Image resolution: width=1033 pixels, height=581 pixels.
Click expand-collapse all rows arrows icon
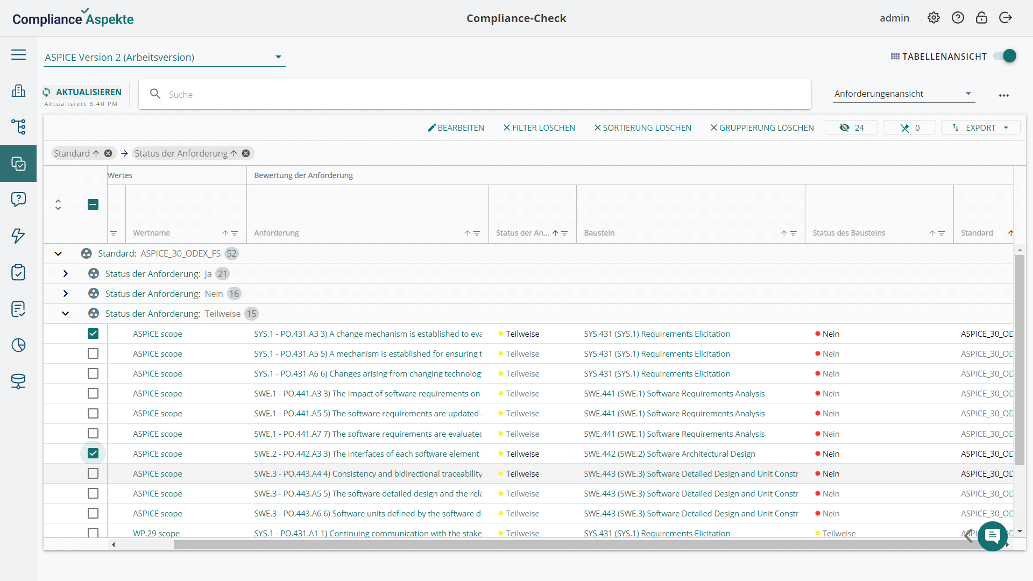[x=58, y=204]
